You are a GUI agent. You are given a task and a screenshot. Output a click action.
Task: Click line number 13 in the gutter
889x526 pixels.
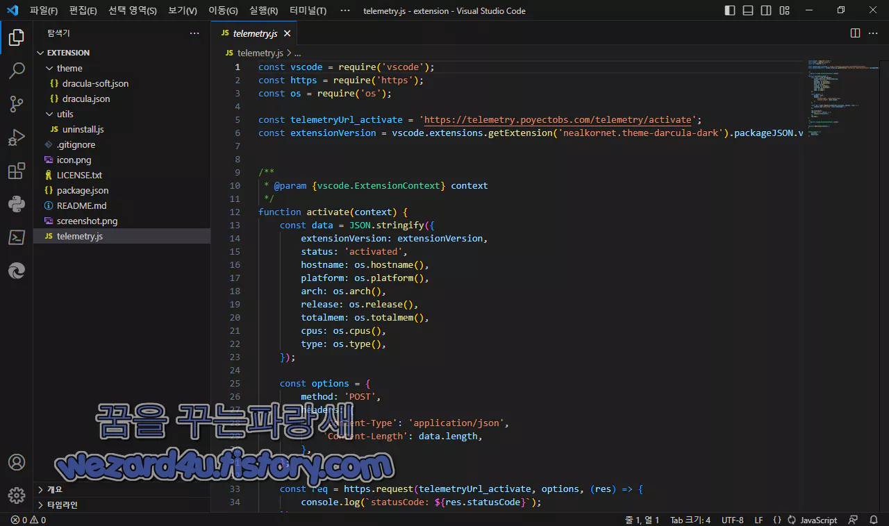pos(235,225)
